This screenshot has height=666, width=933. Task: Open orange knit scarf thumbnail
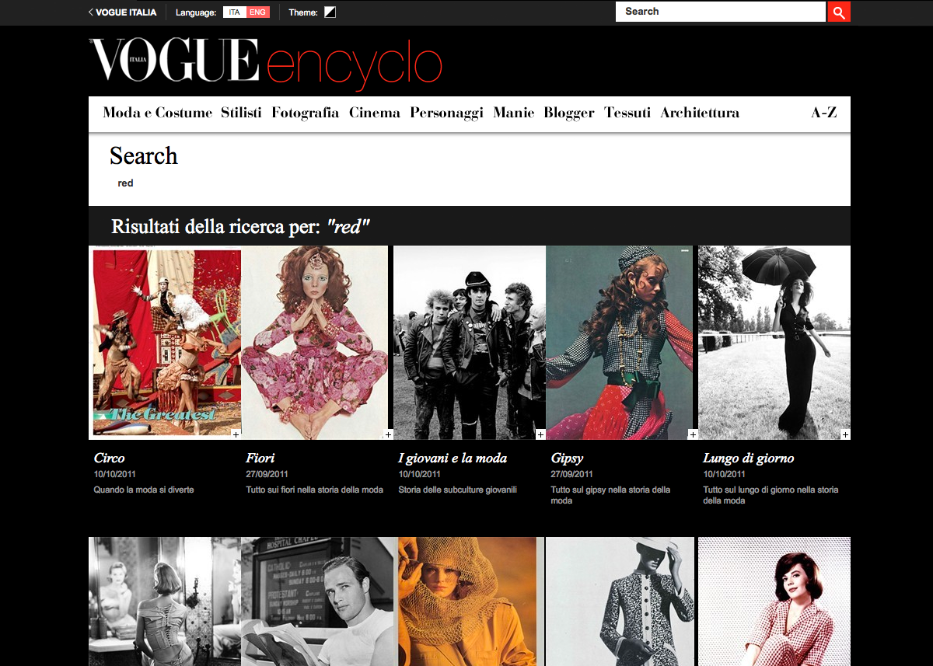(470, 601)
